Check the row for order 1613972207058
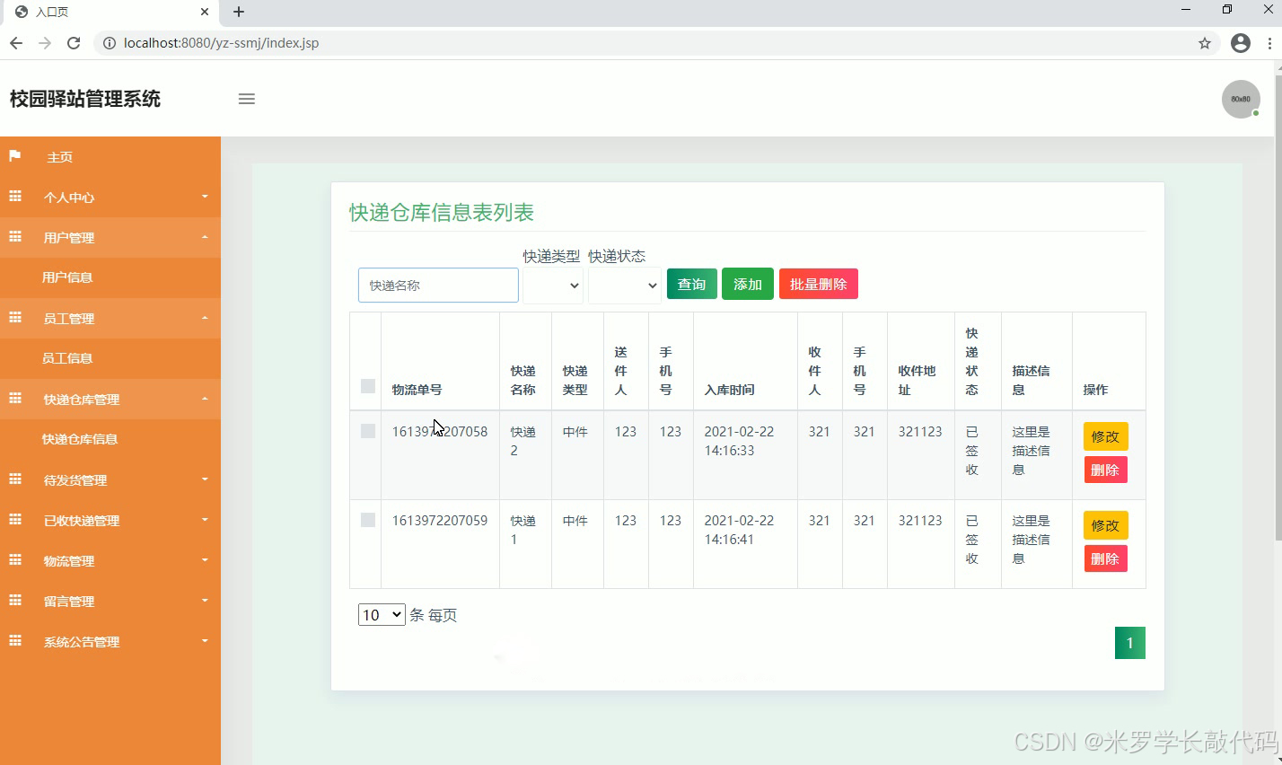This screenshot has height=765, width=1282. click(366, 430)
